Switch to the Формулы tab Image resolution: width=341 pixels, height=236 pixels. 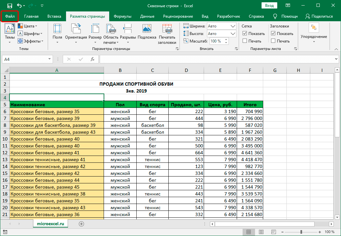pos(123,16)
